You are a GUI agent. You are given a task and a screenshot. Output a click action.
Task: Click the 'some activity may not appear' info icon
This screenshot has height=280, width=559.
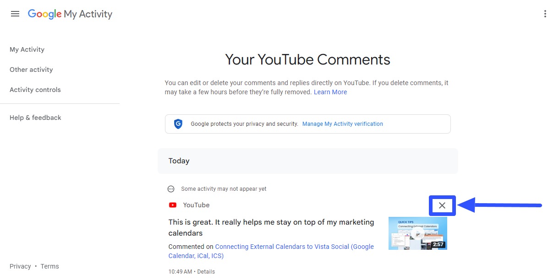pos(170,188)
